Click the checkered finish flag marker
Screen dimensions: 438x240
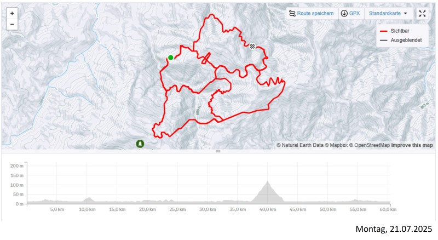pyautogui.click(x=252, y=47)
